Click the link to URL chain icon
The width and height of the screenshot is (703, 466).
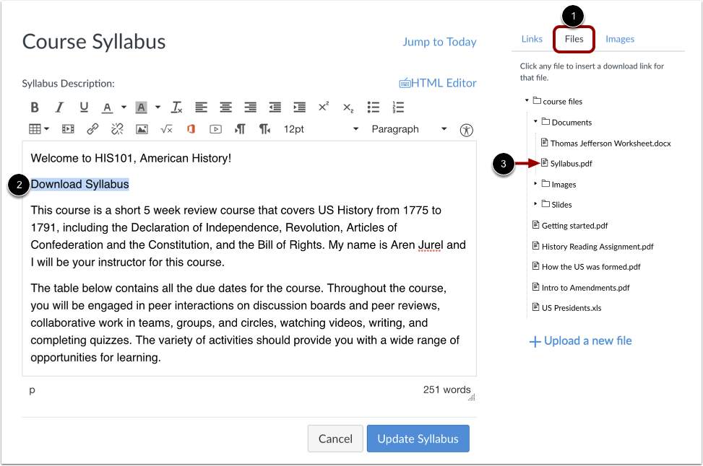pyautogui.click(x=92, y=129)
